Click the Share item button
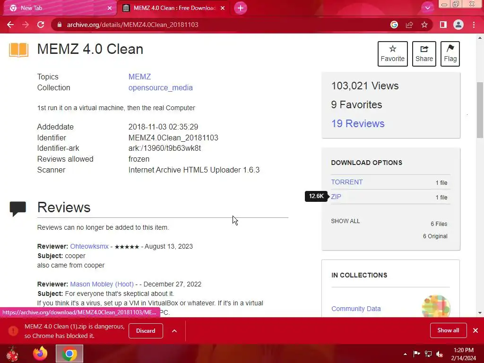Screen dimensions: 484x363 424,54
